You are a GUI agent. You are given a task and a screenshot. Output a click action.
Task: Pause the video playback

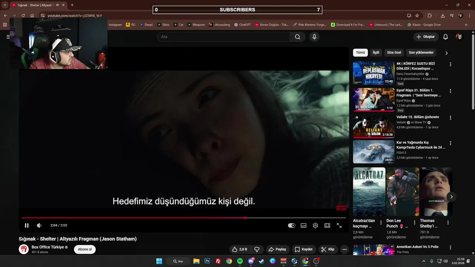click(x=27, y=225)
